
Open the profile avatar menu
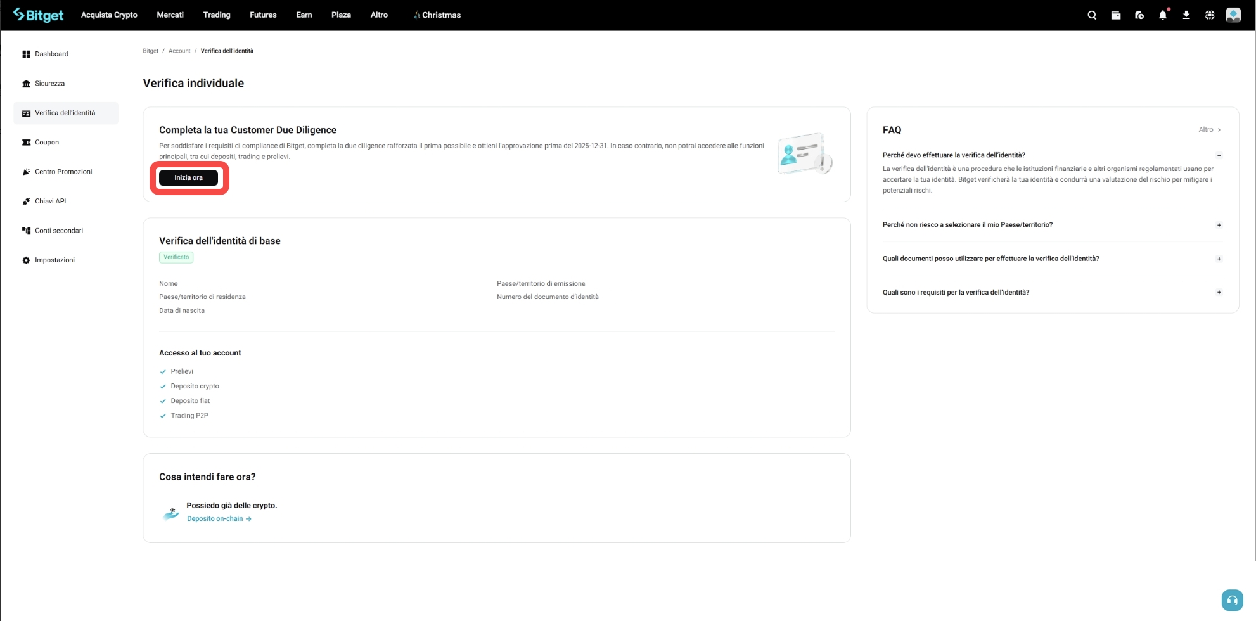[x=1233, y=15]
